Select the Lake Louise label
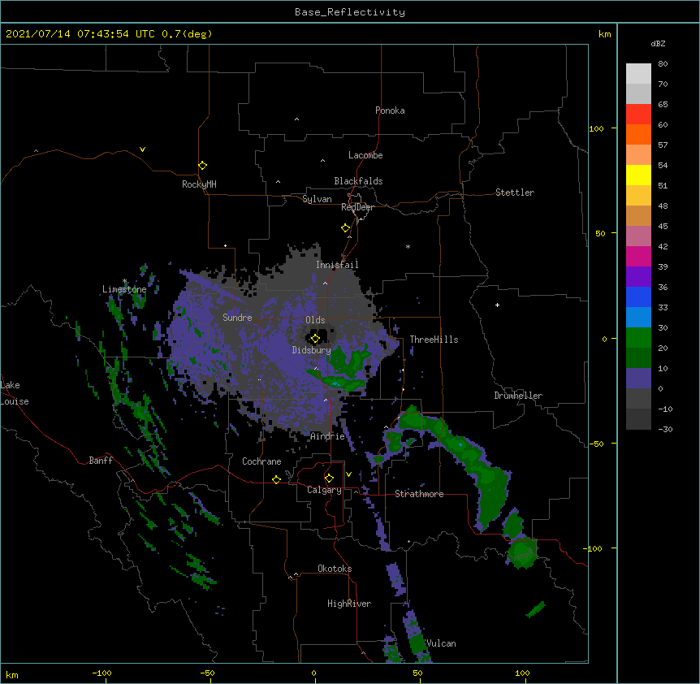700x684 pixels. click(x=15, y=393)
